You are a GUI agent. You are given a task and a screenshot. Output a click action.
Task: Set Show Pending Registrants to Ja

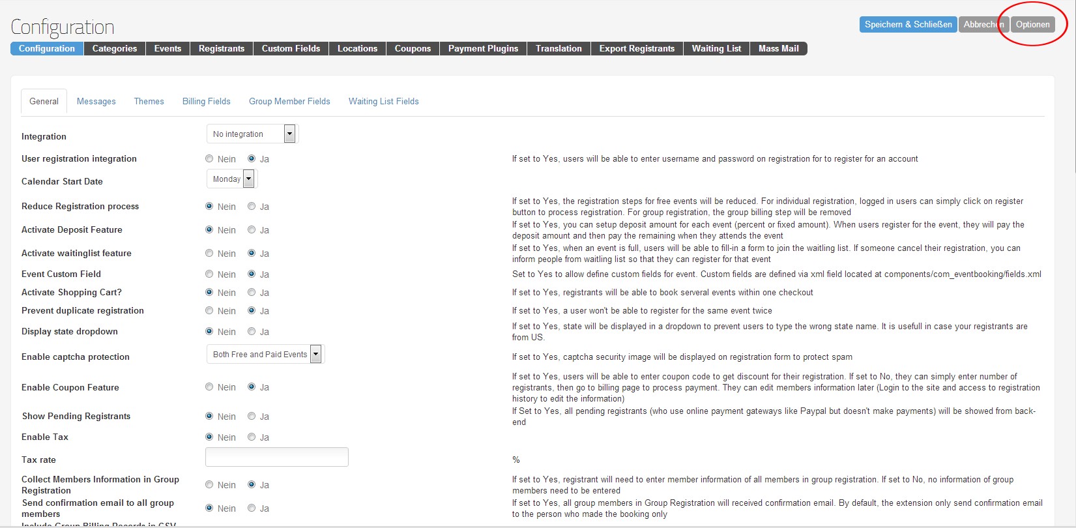point(252,416)
